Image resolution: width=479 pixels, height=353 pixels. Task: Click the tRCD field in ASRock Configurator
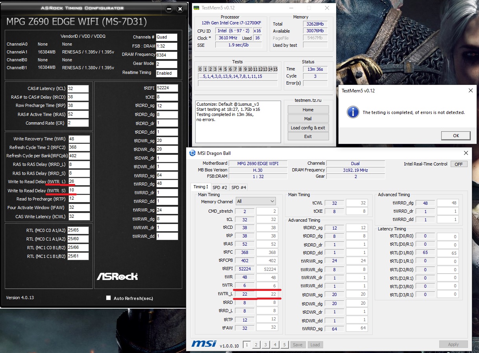[78, 97]
